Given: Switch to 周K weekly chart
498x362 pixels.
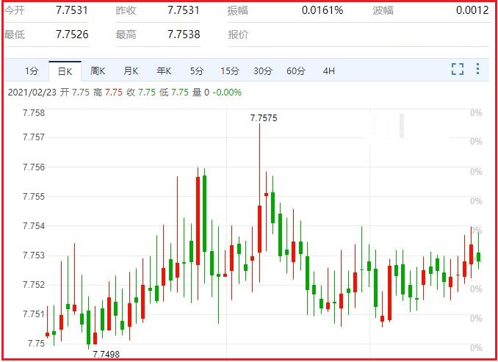Looking at the screenshot, I should (x=98, y=70).
